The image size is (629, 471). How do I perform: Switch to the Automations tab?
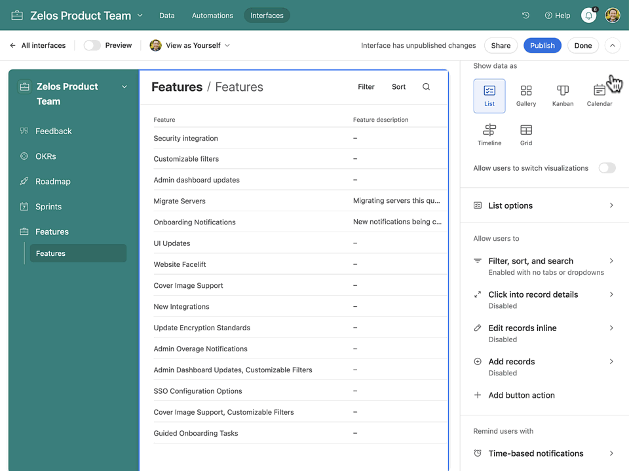[212, 15]
